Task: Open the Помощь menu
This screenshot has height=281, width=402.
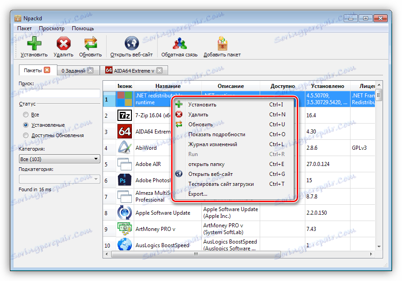Action: coord(83,28)
